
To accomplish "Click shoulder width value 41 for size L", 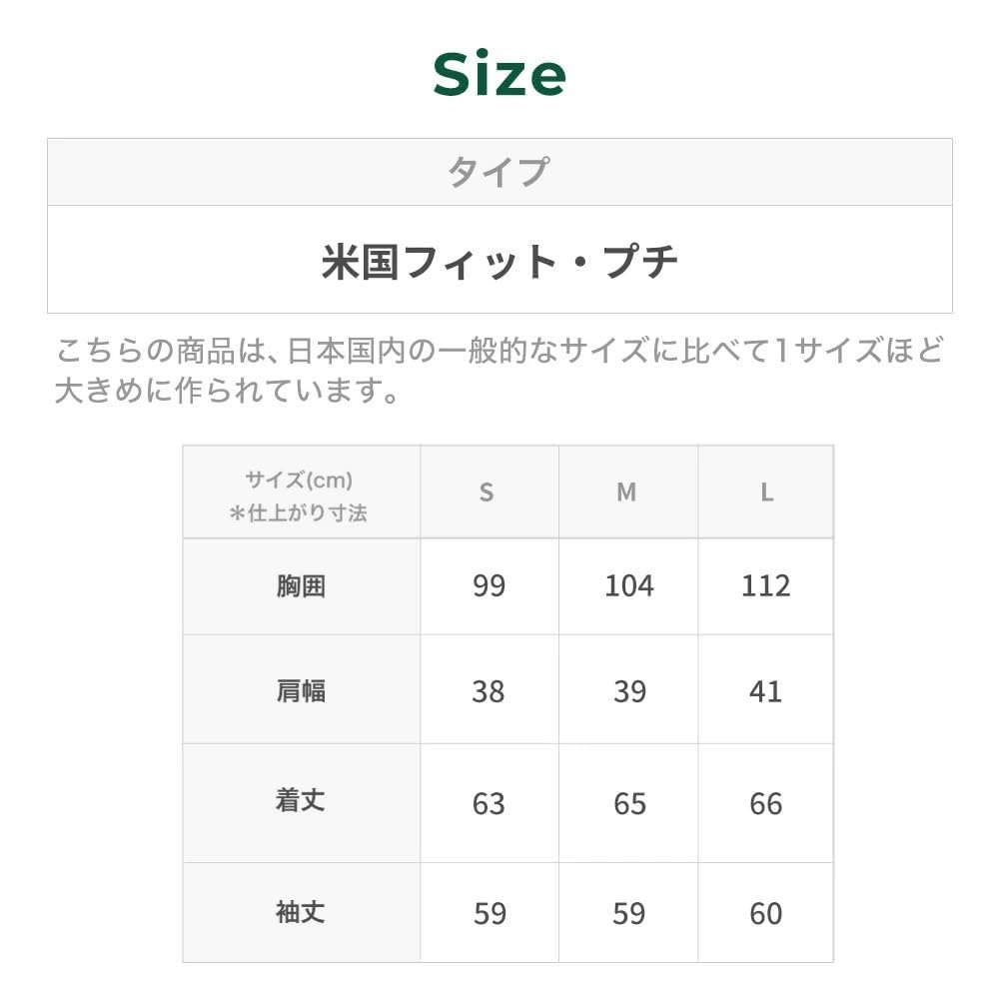I will coord(766,691).
